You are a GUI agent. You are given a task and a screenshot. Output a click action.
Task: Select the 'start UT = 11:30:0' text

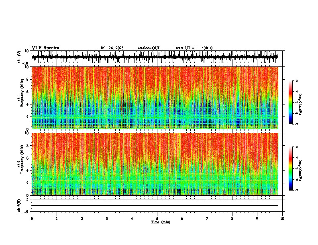point(194,48)
